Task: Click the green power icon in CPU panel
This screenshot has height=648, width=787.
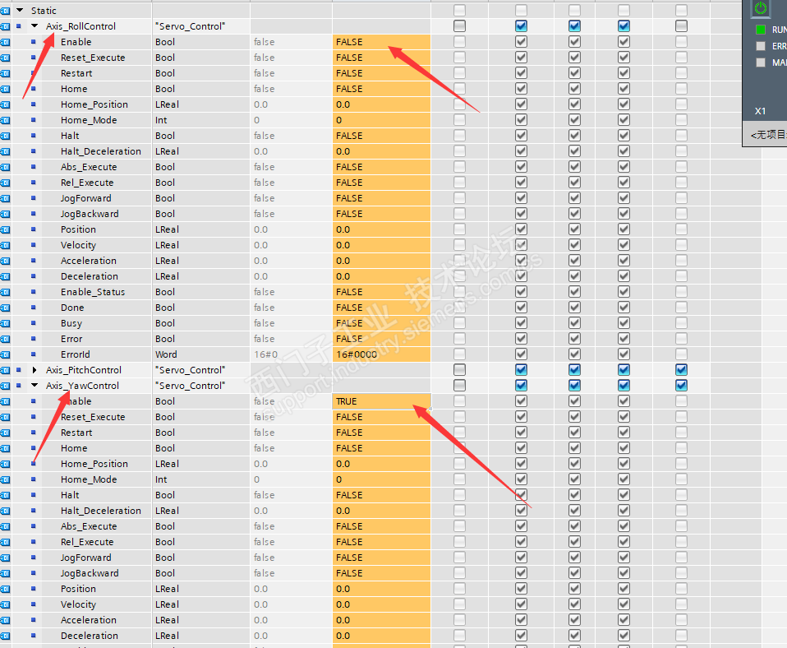Action: click(x=761, y=7)
